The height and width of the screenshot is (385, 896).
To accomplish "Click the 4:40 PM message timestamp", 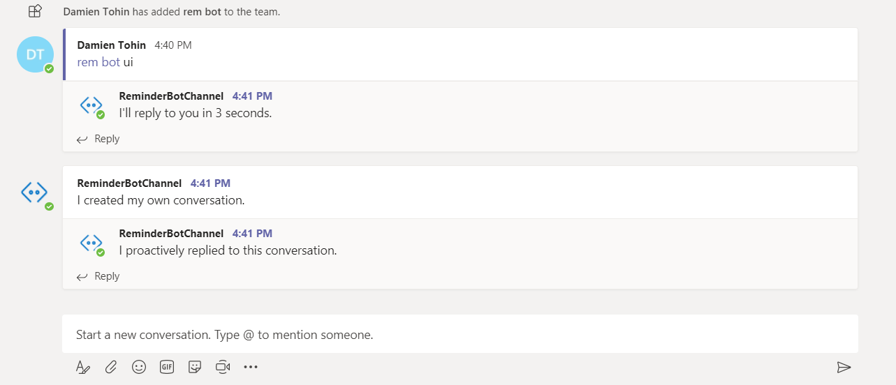I will pyautogui.click(x=172, y=45).
